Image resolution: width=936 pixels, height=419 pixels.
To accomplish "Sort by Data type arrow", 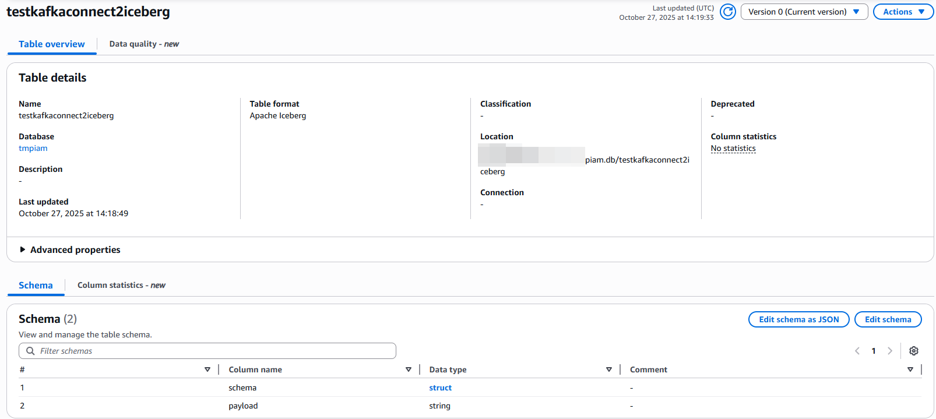I will [609, 369].
